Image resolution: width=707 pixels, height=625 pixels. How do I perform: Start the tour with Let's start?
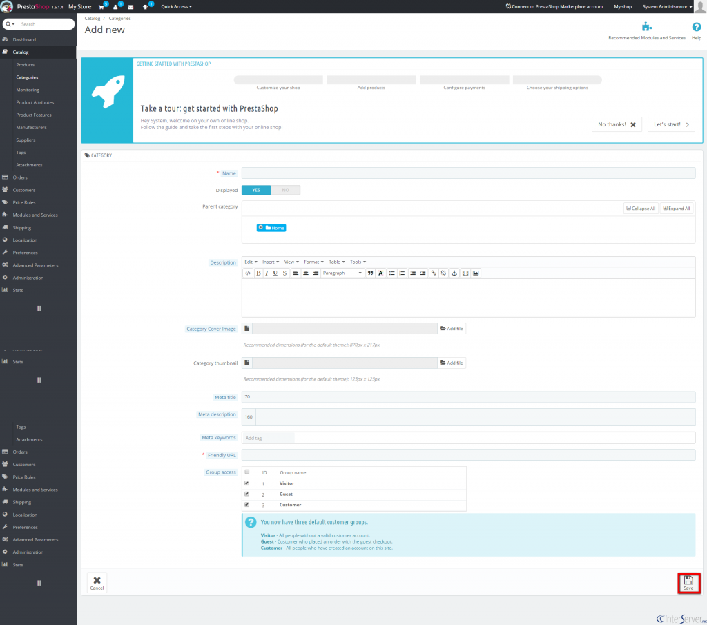(x=671, y=124)
